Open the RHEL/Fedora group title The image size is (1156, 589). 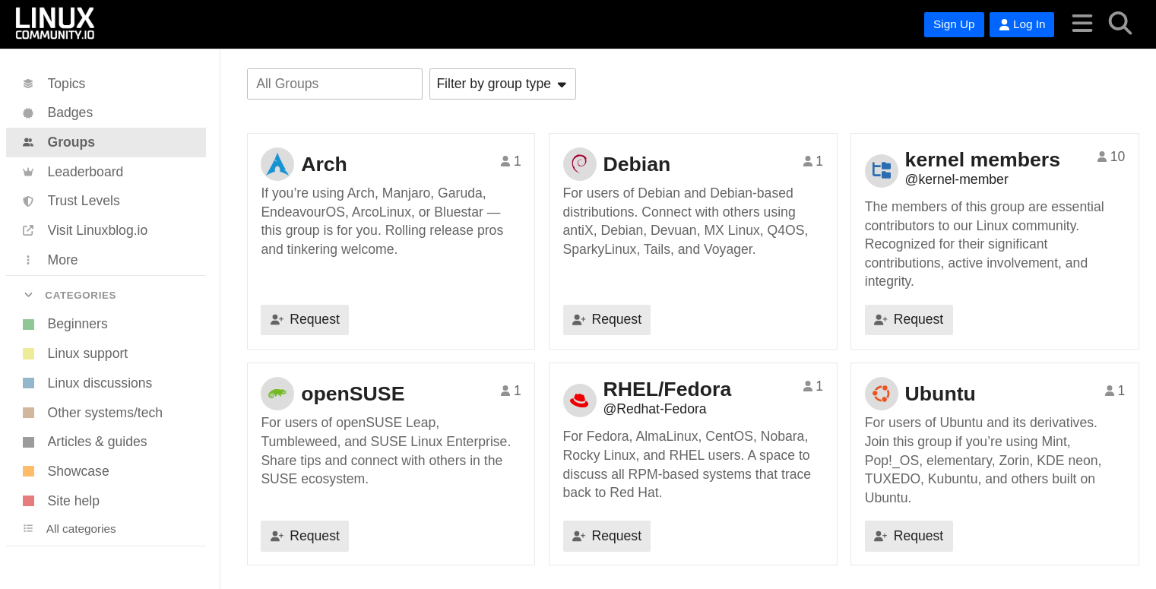click(667, 389)
